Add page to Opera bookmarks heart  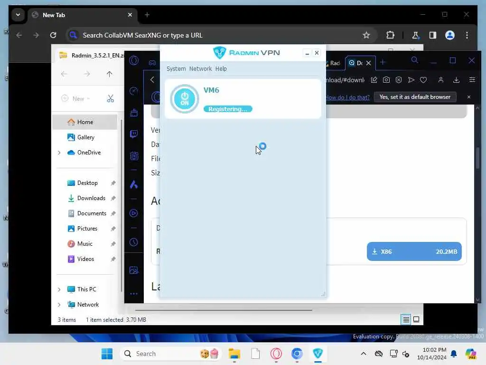423,80
